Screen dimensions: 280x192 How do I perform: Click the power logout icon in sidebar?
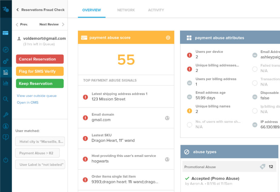click(6, 160)
